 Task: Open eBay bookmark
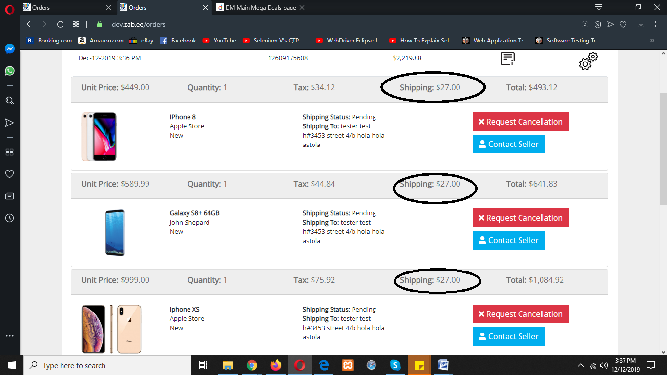pyautogui.click(x=142, y=41)
